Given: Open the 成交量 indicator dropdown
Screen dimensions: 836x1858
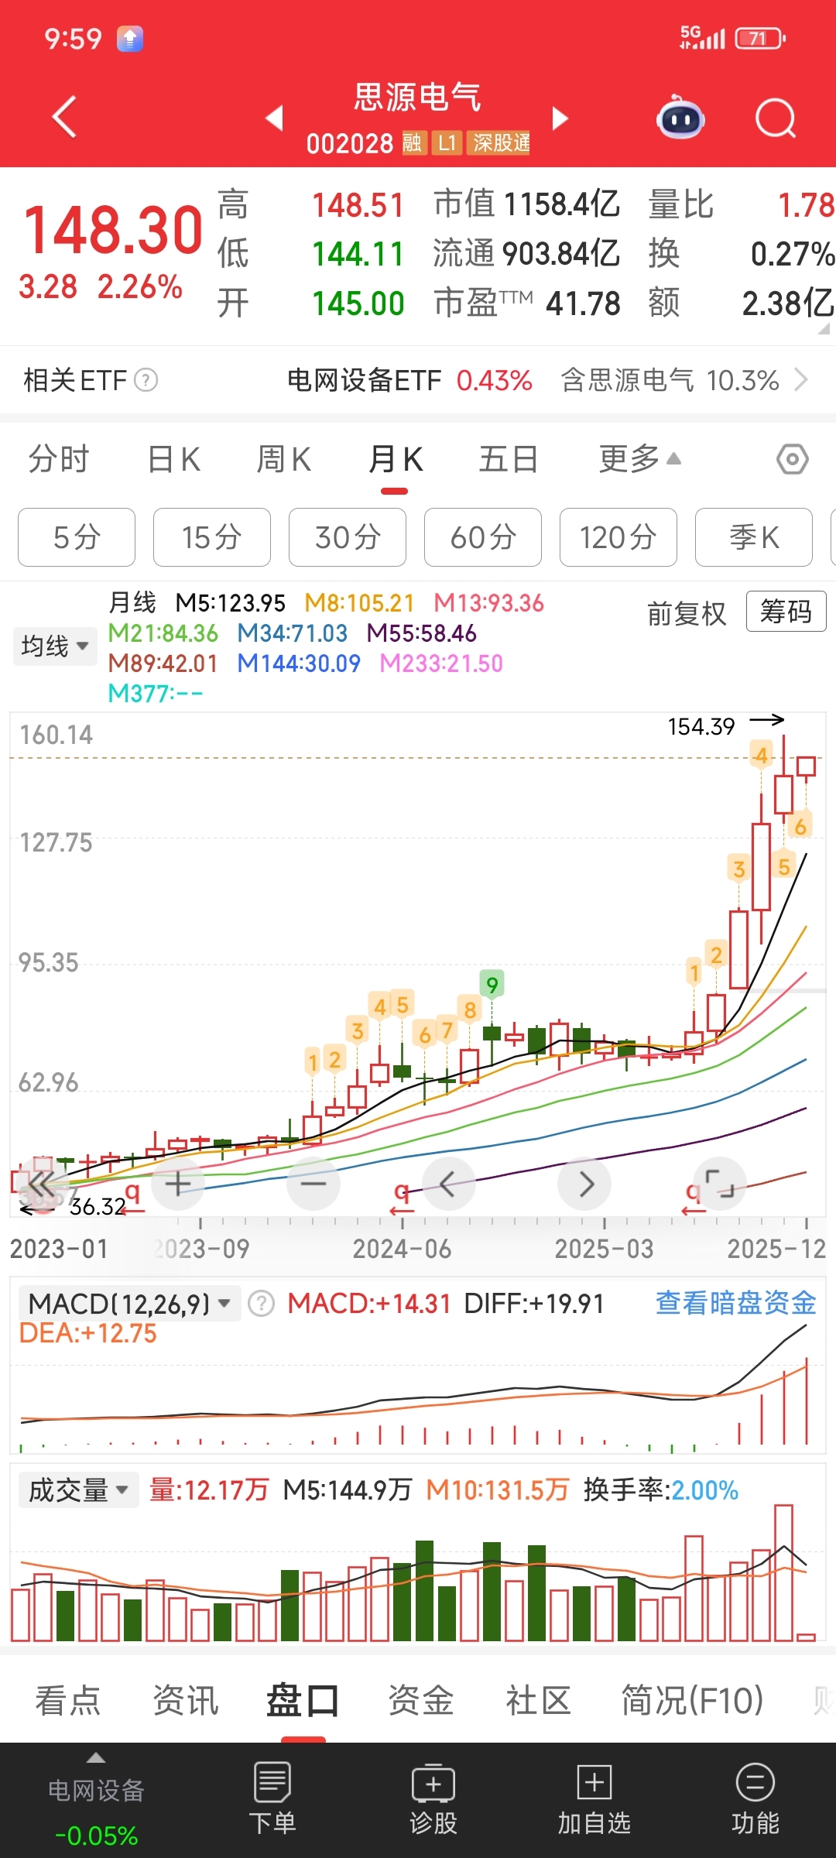Looking at the screenshot, I should 78,1490.
